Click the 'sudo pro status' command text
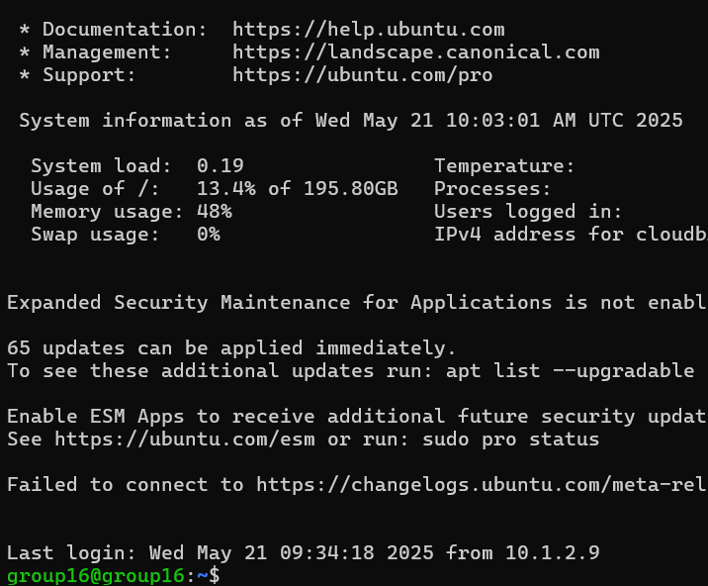708x586 pixels. (x=510, y=439)
